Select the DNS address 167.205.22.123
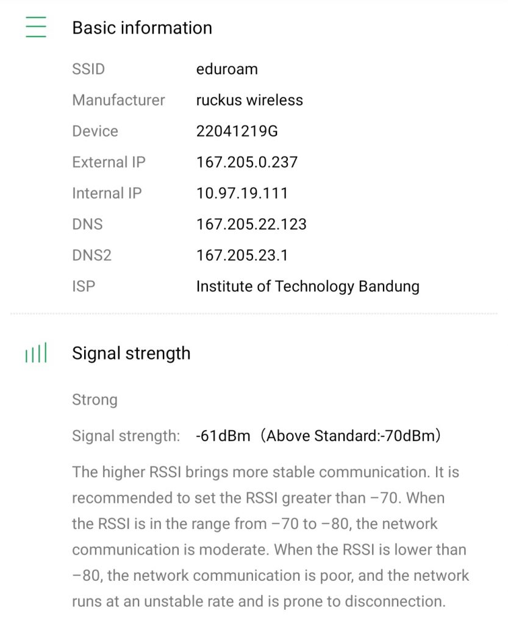The image size is (508, 624). 251,224
